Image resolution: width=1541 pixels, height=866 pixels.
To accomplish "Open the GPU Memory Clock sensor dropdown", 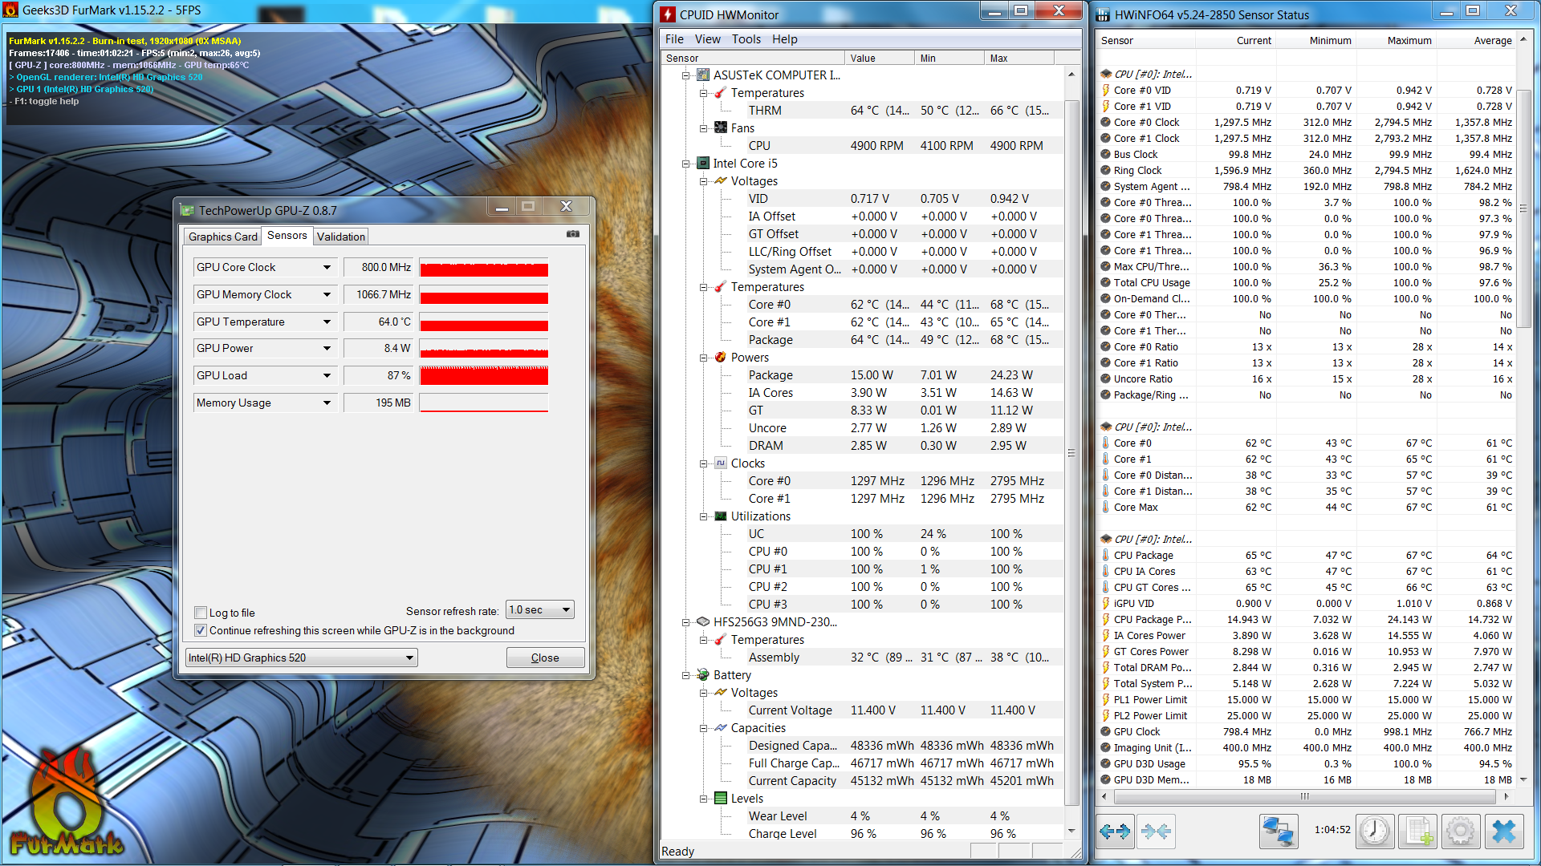I will point(327,294).
